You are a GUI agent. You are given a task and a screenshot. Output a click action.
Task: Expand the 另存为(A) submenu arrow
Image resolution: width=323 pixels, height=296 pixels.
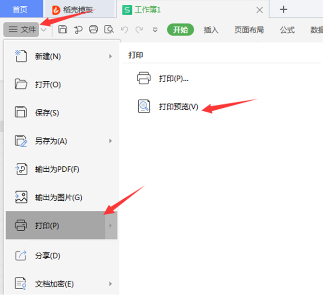(111, 141)
